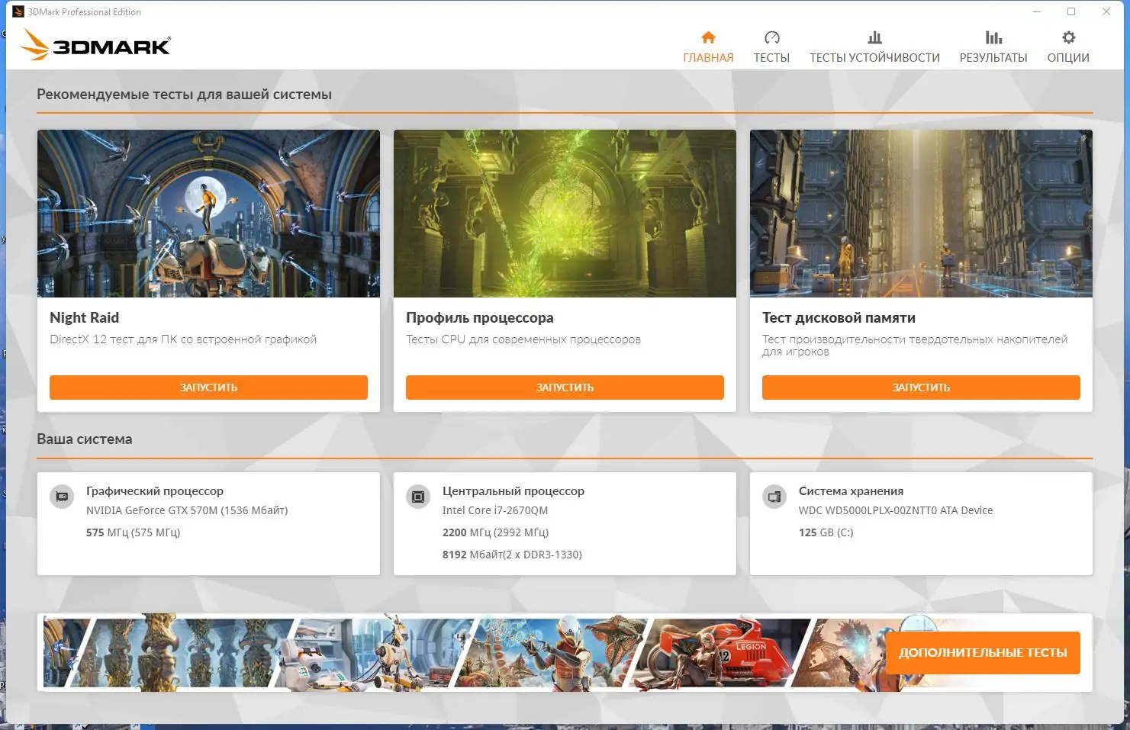Click the NVIDIA GeForce GTX 570M text
This screenshot has height=730, width=1130.
pos(187,510)
